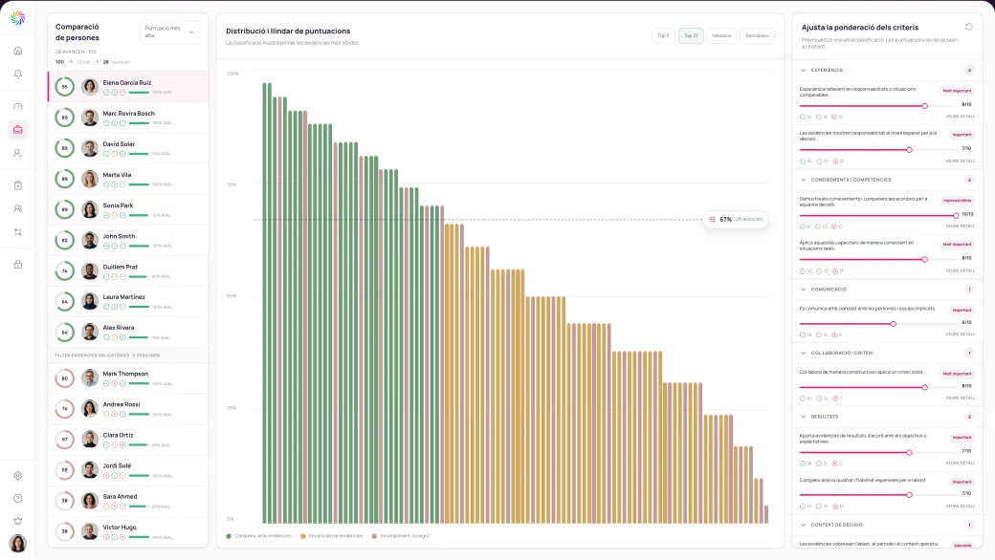
Task: Select the Top 5 threshold preset
Action: (663, 35)
